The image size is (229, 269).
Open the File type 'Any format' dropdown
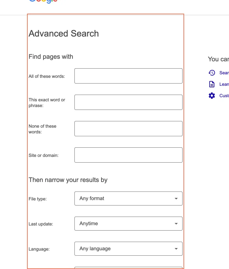(128, 198)
